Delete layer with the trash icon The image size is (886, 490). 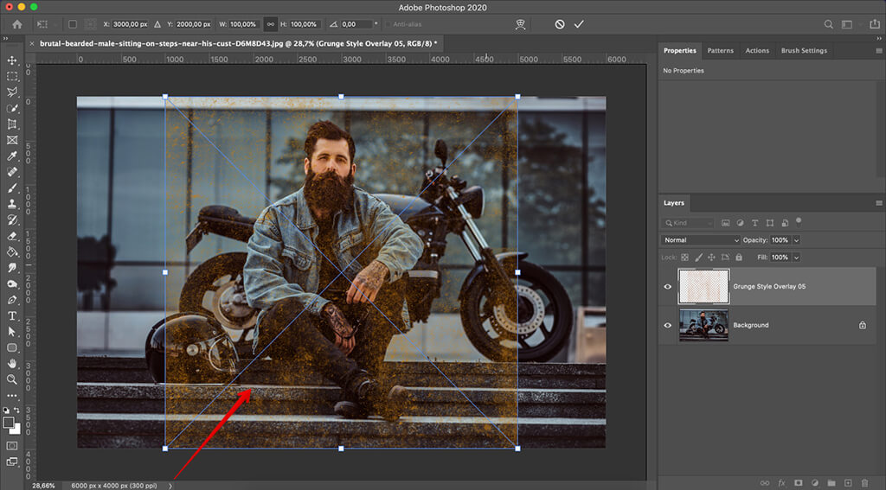864,483
